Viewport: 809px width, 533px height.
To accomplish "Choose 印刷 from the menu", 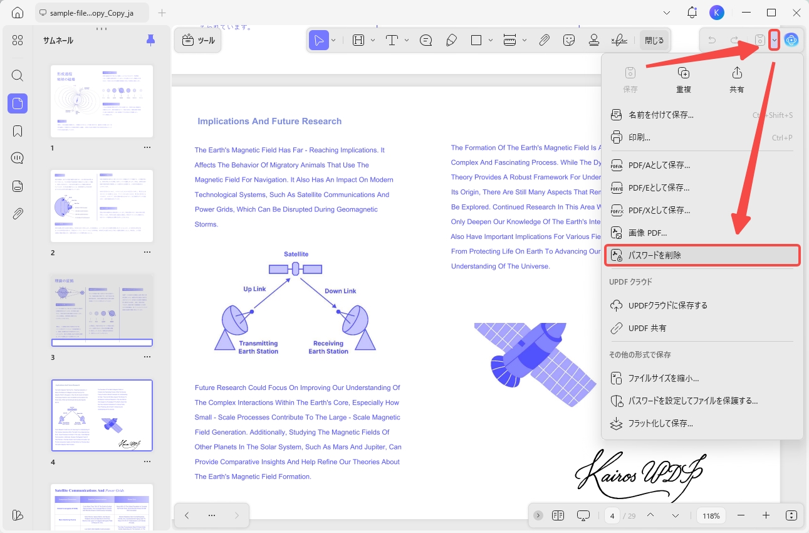I will point(702,137).
